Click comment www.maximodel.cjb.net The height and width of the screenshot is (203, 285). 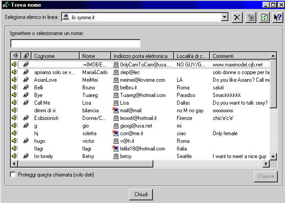[237, 65]
